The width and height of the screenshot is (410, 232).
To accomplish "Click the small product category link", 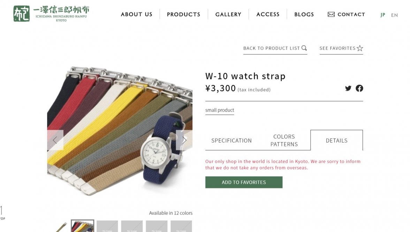I will [x=220, y=110].
